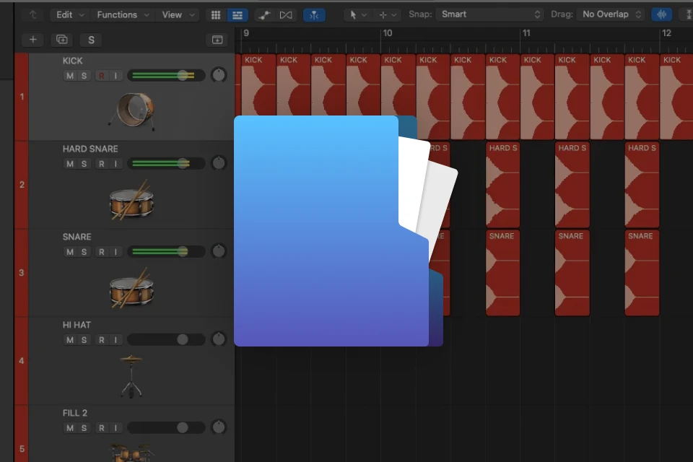Click bar 11 on the ruler

click(526, 33)
